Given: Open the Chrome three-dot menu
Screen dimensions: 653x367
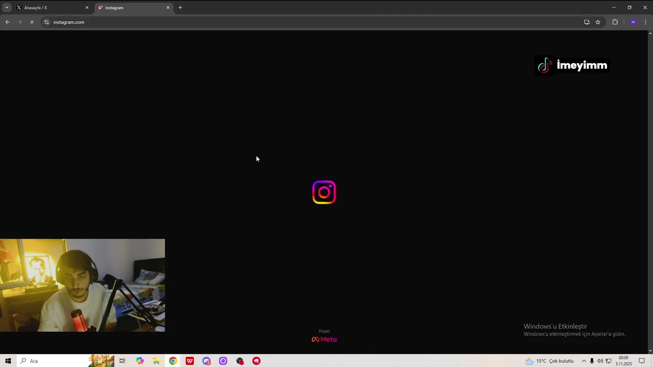Looking at the screenshot, I should tap(645, 22).
